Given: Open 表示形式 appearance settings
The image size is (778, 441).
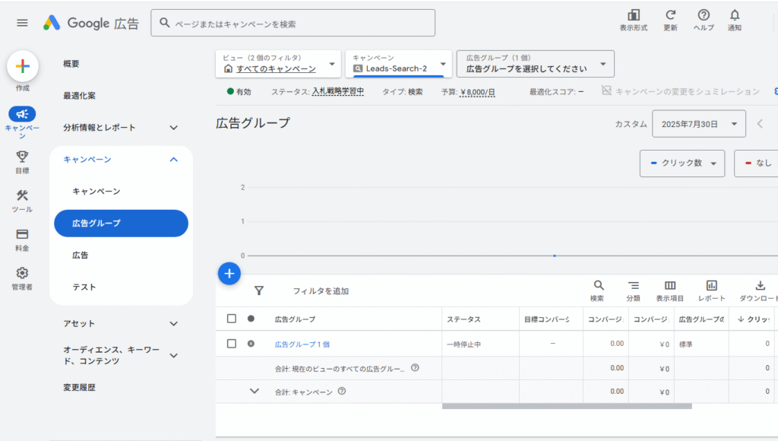Looking at the screenshot, I should coord(634,17).
